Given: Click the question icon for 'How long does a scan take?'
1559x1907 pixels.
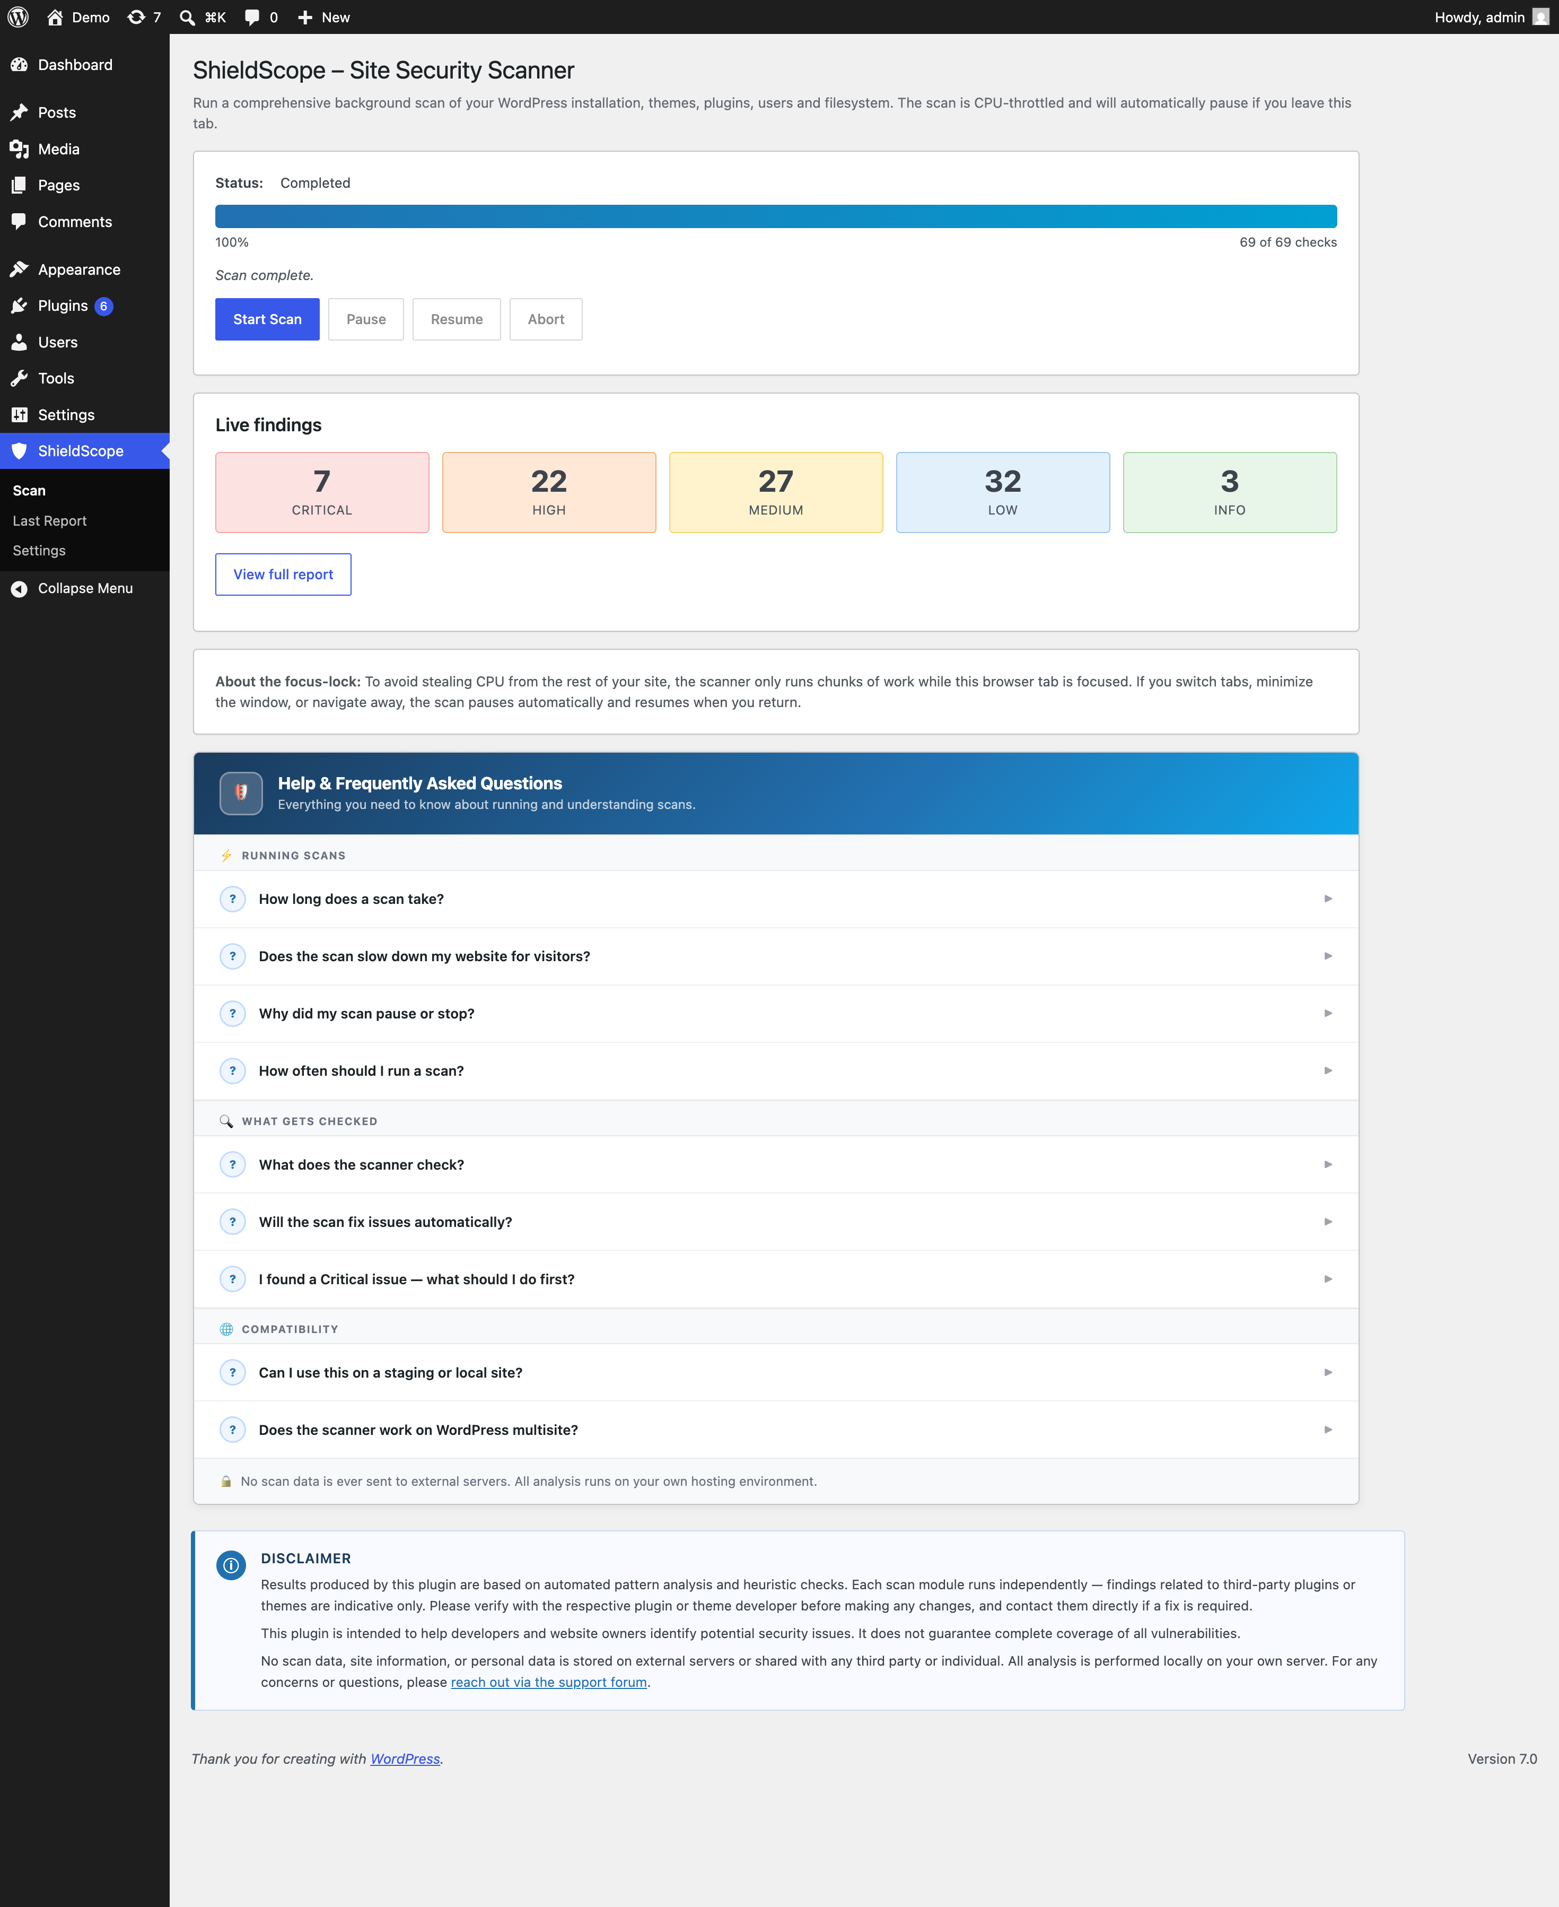Looking at the screenshot, I should [x=233, y=899].
